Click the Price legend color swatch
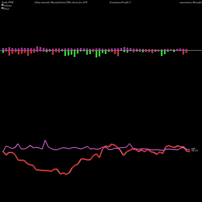Screen dimensions: 202x202 point(2,8)
